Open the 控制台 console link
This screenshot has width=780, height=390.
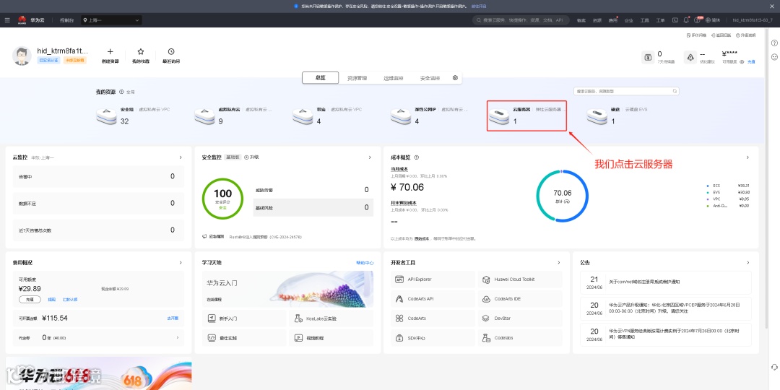[x=66, y=20]
